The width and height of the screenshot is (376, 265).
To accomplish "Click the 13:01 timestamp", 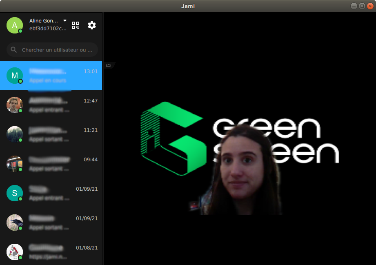I will (x=91, y=71).
